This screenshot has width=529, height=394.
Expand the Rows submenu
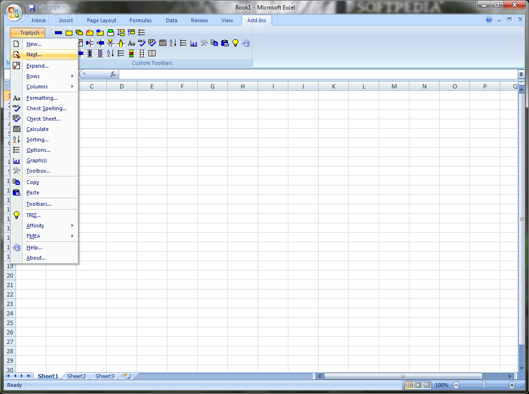[x=44, y=76]
